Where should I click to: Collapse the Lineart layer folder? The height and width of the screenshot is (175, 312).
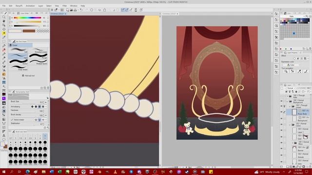tap(290, 106)
